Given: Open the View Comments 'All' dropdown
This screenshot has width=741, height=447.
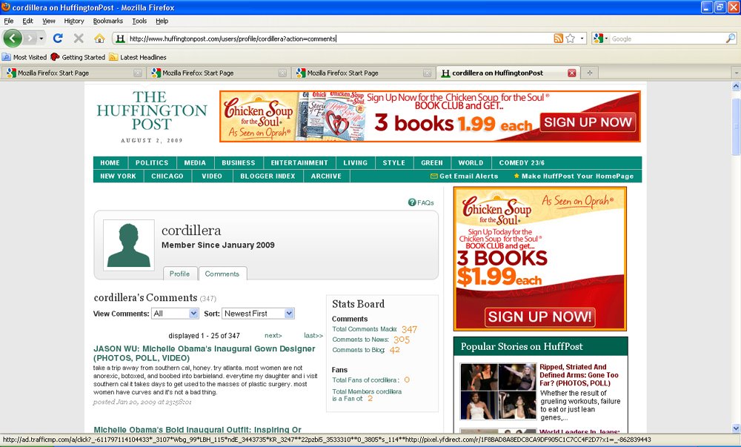Looking at the screenshot, I should (x=175, y=314).
